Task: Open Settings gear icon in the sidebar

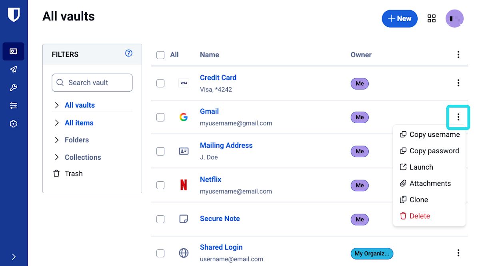Action: (14, 124)
